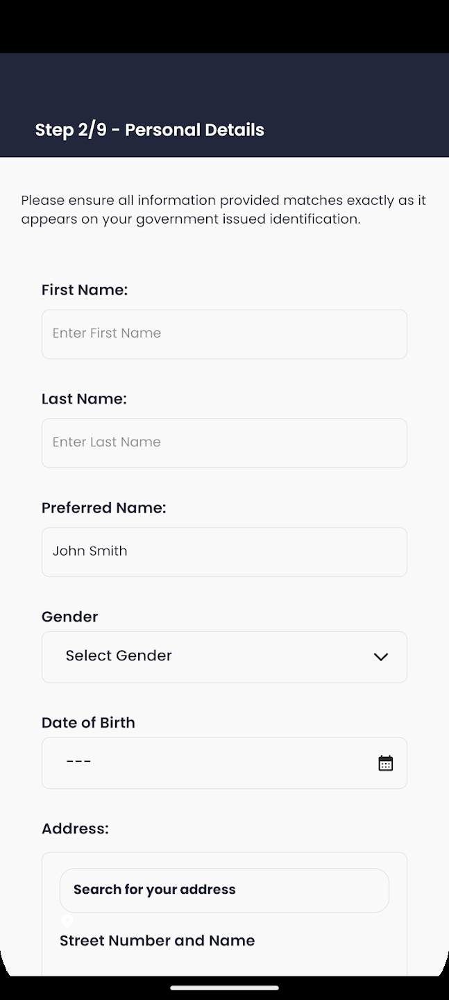Tap the Street Number and Name label
449x1000 pixels.
[157, 941]
